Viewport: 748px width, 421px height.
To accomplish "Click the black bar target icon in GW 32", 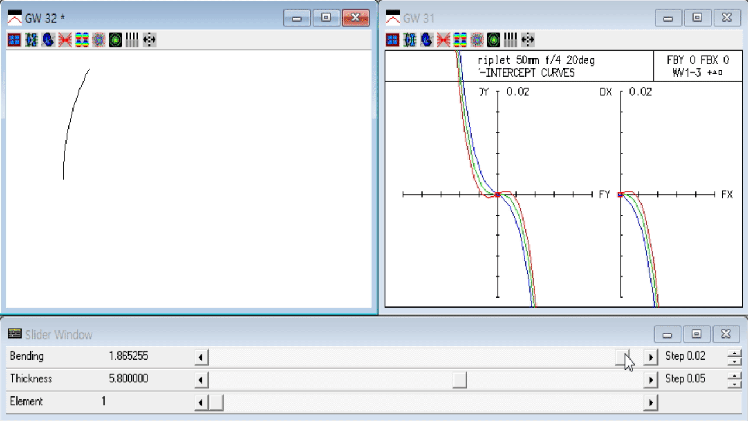I will (x=133, y=40).
